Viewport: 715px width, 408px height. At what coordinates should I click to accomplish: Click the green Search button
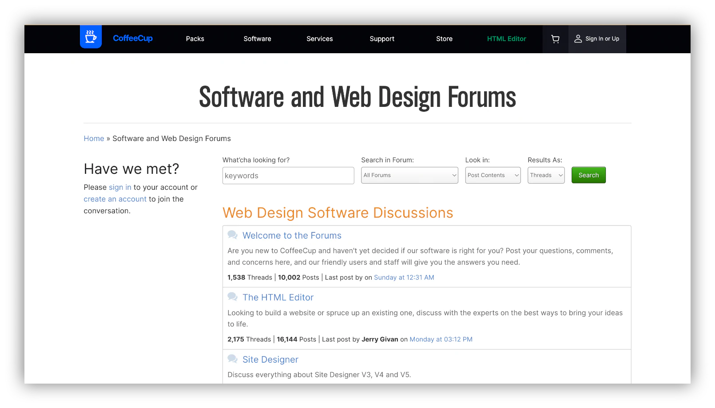click(588, 175)
